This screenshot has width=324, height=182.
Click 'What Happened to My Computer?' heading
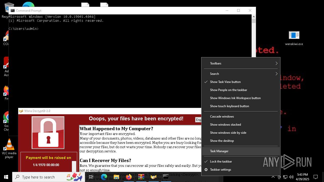[x=116, y=129]
